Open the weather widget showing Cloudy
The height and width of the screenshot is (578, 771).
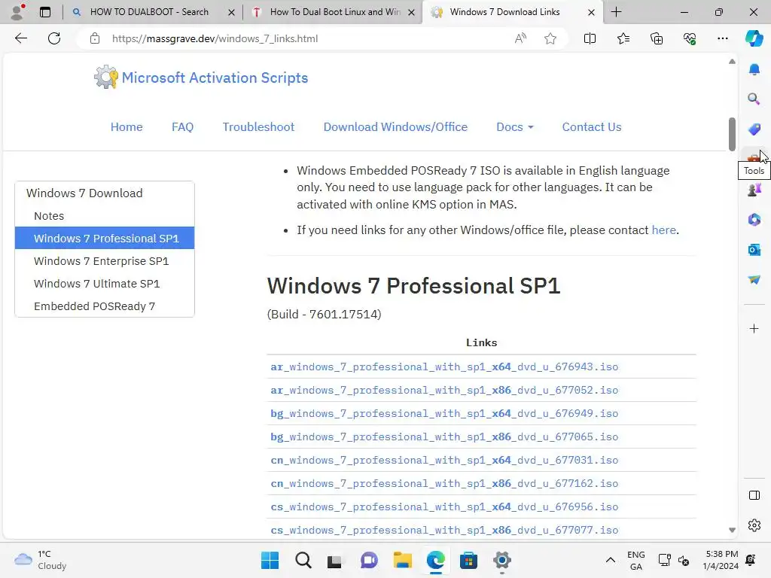tap(41, 560)
